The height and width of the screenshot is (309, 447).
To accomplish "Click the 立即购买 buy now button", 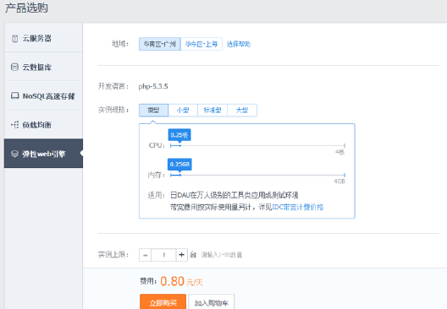I will [163, 302].
